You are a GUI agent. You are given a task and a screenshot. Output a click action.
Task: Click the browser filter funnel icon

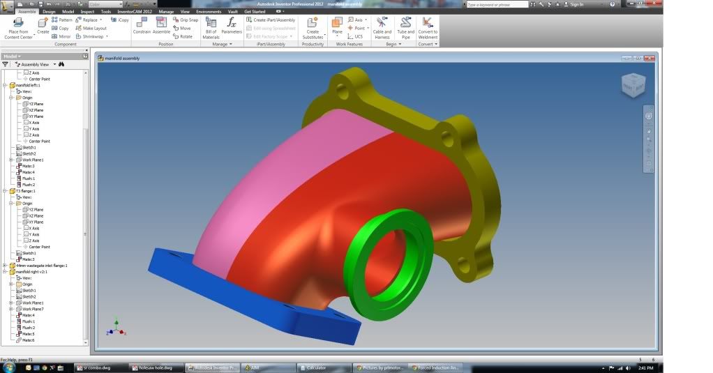coord(6,64)
